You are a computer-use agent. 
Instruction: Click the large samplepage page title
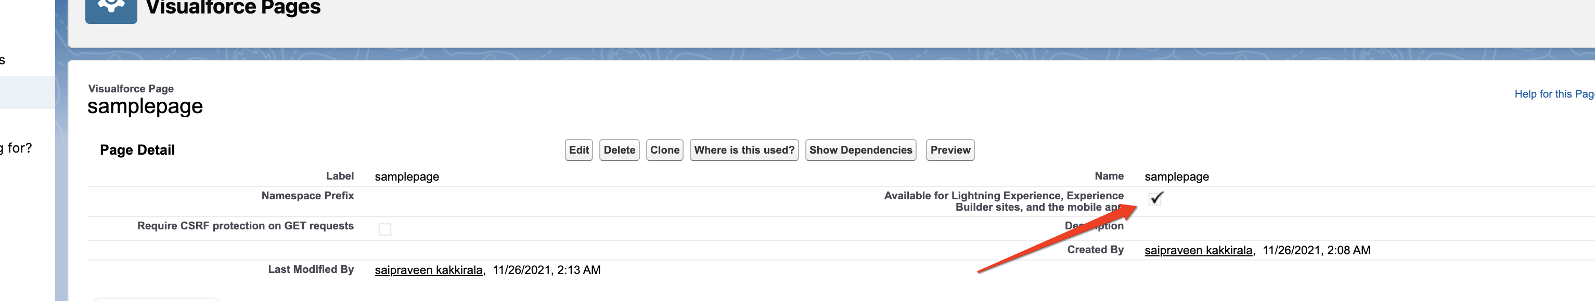coord(145,106)
